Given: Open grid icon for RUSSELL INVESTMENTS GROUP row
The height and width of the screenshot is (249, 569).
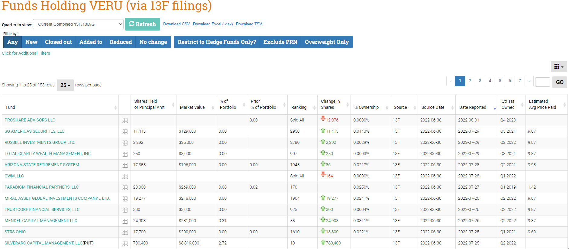Looking at the screenshot, I should (x=125, y=143).
